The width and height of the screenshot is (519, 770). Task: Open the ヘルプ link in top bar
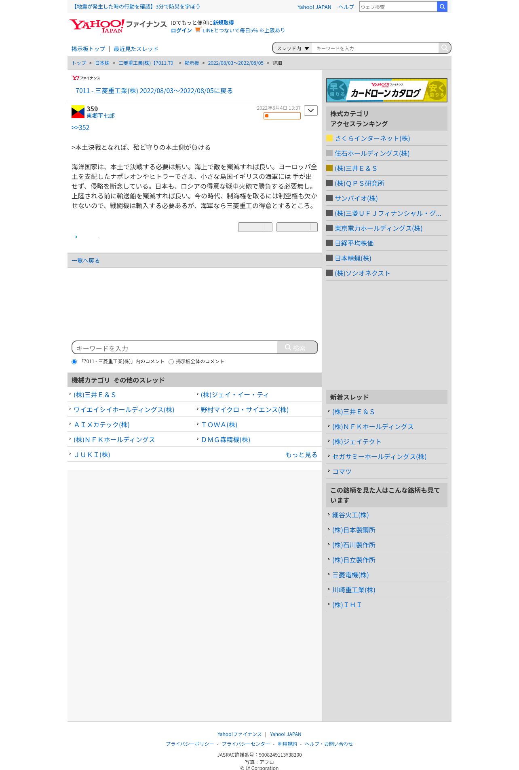click(x=346, y=7)
